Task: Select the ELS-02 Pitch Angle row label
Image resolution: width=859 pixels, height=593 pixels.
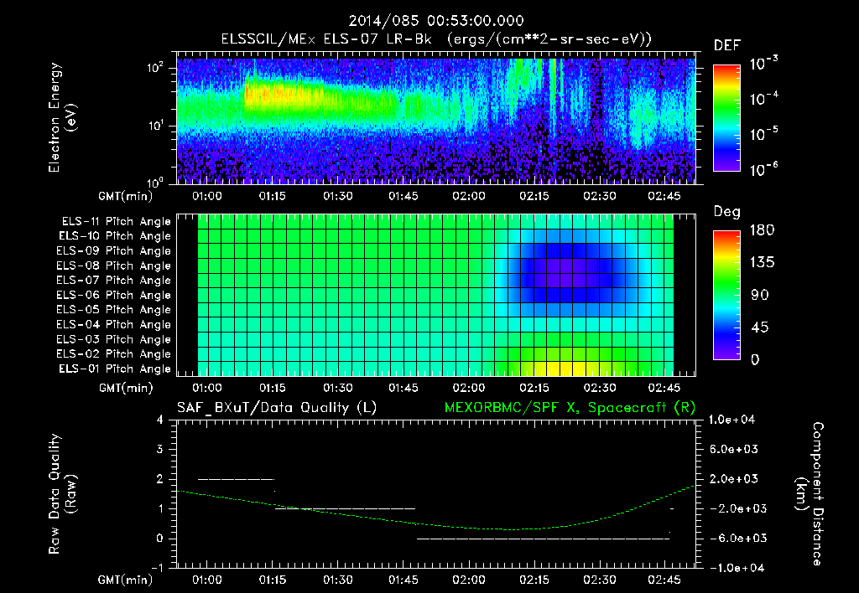Action: (114, 354)
